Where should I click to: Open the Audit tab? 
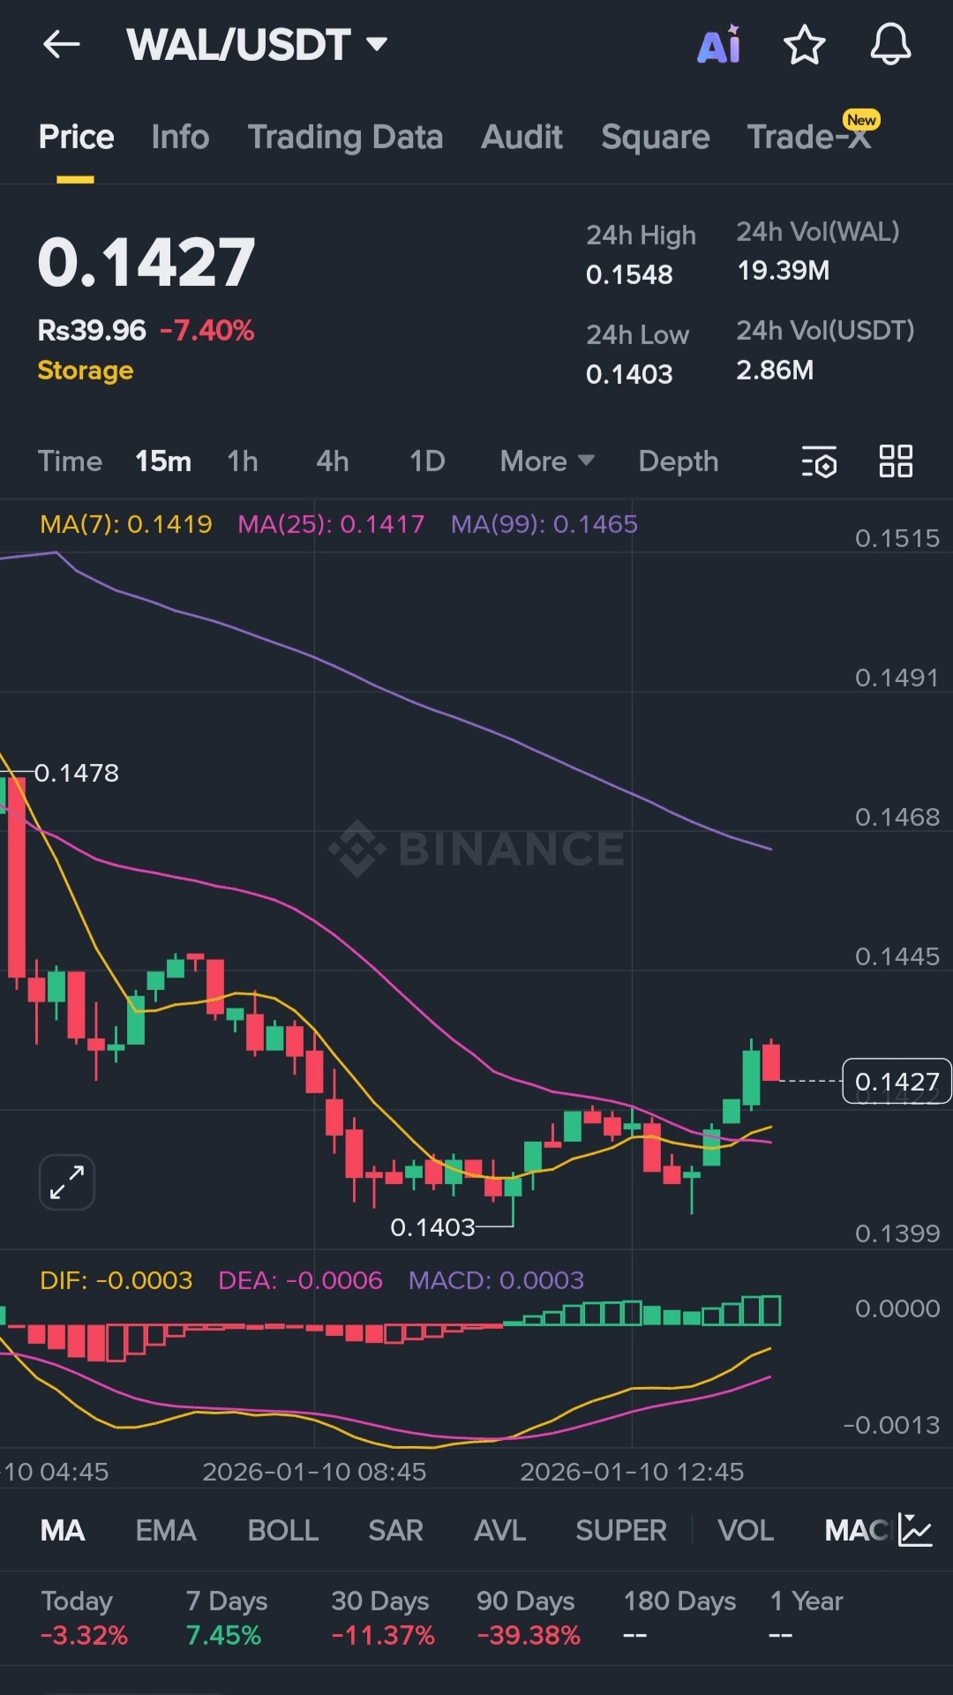pos(522,137)
